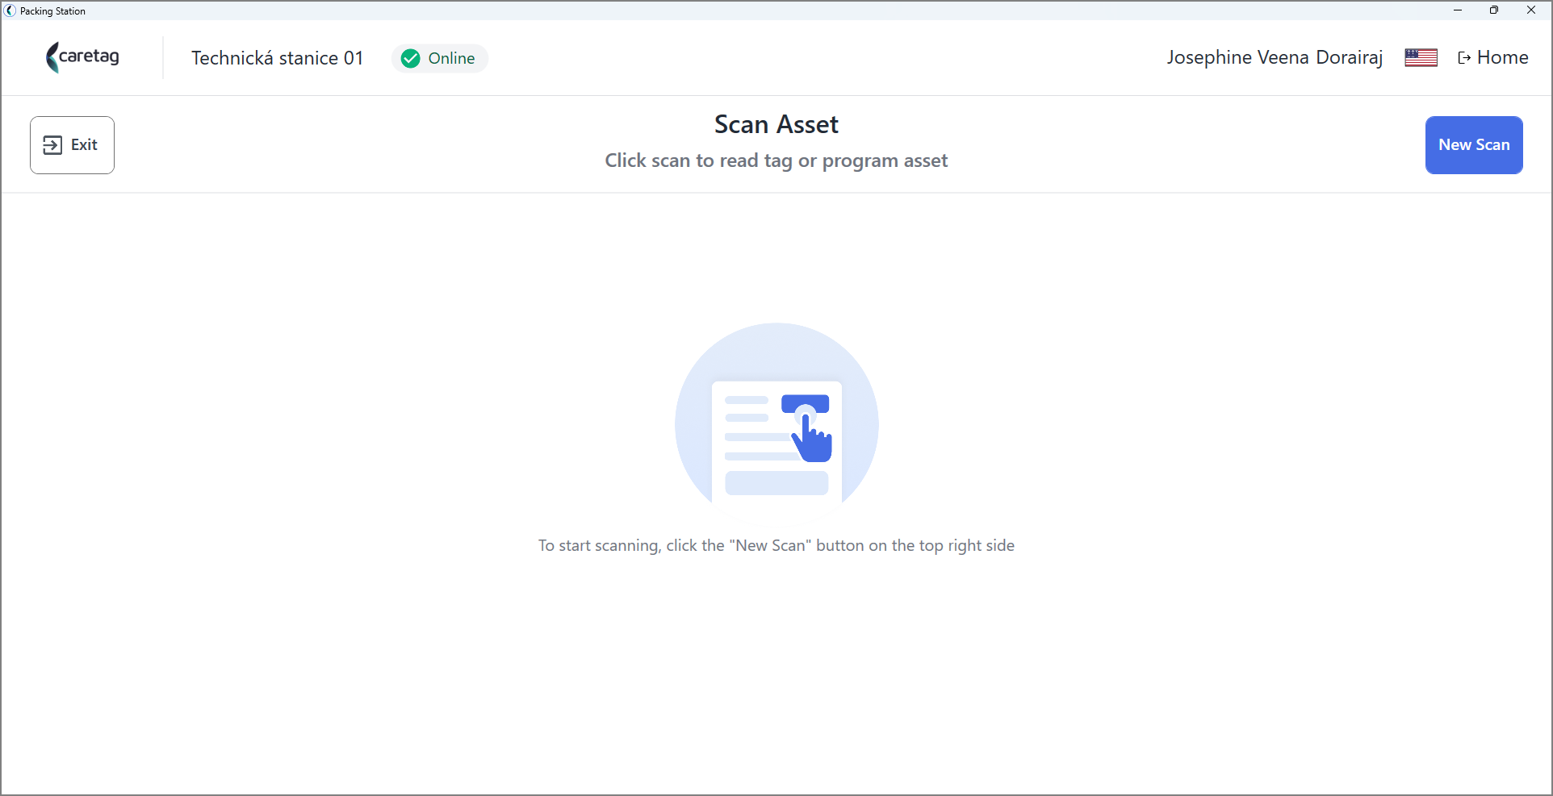Click the user name Josephine Veena Dorairaj
Image resolution: width=1553 pixels, height=796 pixels.
coord(1275,57)
